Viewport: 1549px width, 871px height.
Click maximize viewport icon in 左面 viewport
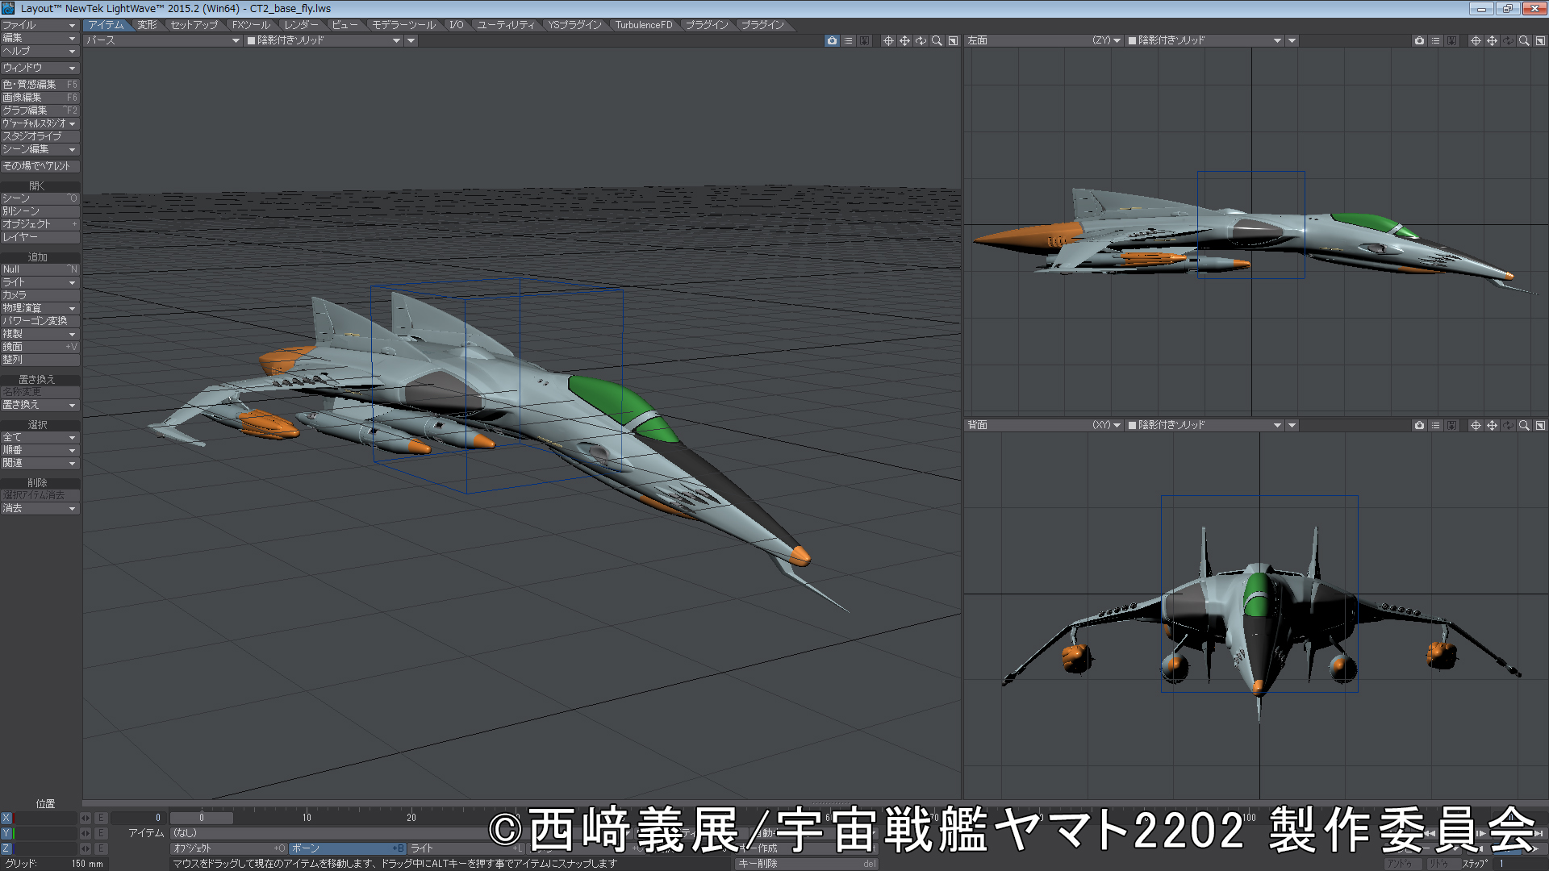pyautogui.click(x=1540, y=40)
